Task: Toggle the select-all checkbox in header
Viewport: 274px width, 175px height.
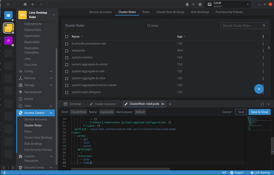Action: 67,37
